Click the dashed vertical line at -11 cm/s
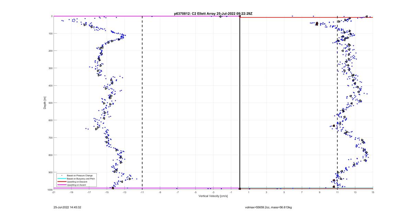The width and height of the screenshot is (412, 213). coord(142,103)
